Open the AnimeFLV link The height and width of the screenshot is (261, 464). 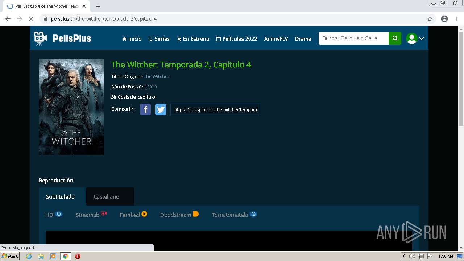tap(276, 39)
